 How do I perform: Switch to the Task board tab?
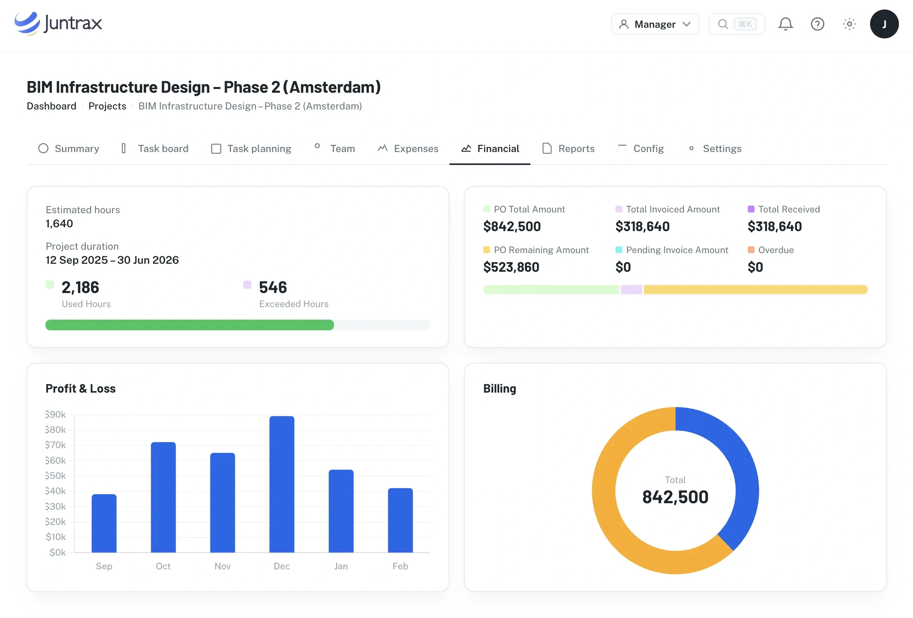154,149
